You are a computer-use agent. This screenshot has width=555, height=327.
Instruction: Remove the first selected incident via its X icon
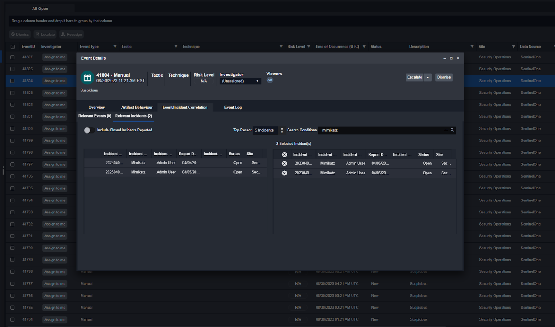(284, 163)
